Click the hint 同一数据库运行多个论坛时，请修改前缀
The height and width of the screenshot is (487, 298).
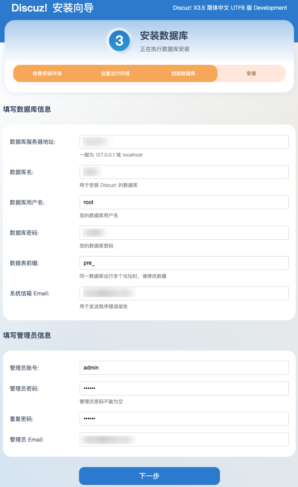[123, 276]
